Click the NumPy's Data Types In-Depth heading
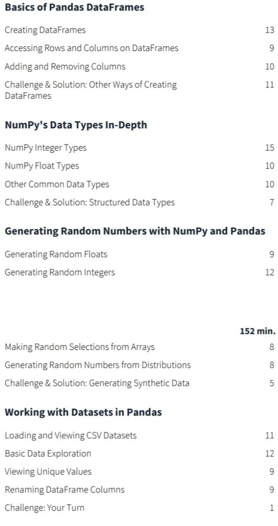Image resolution: width=278 pixels, height=526 pixels. tap(76, 125)
